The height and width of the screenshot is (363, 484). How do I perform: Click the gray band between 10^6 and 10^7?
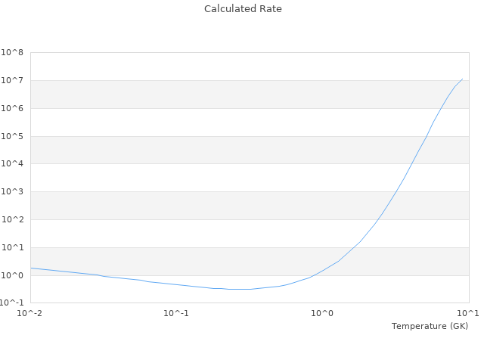(250, 95)
